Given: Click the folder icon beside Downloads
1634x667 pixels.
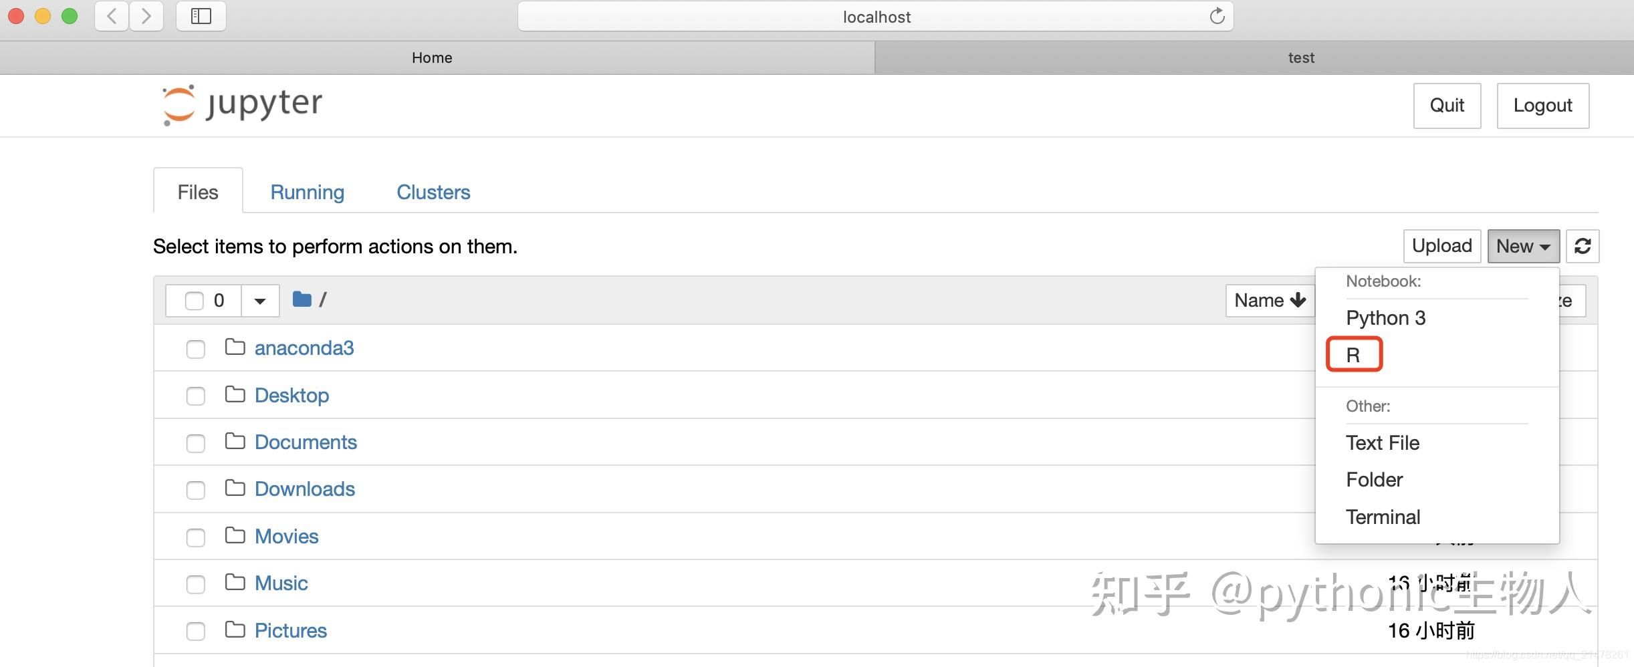Looking at the screenshot, I should click(235, 489).
